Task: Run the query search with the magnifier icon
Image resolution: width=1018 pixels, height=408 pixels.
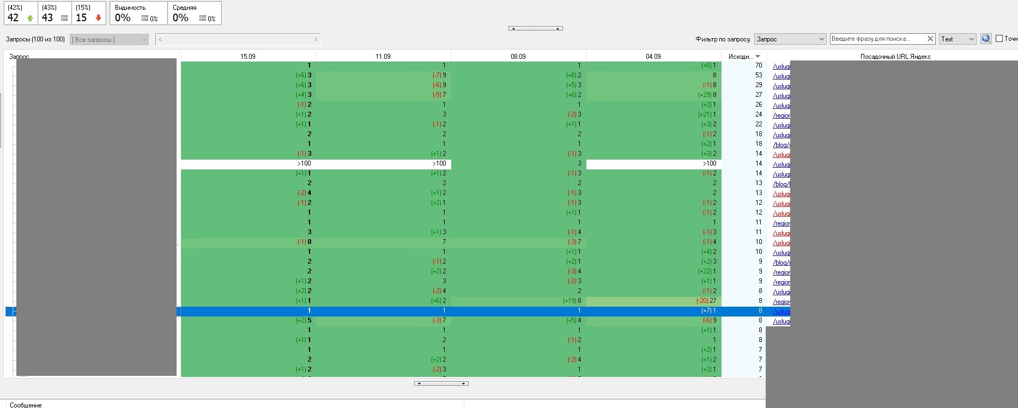Action: (986, 39)
